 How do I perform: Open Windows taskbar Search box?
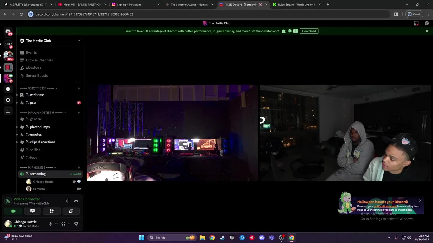pyautogui.click(x=173, y=238)
